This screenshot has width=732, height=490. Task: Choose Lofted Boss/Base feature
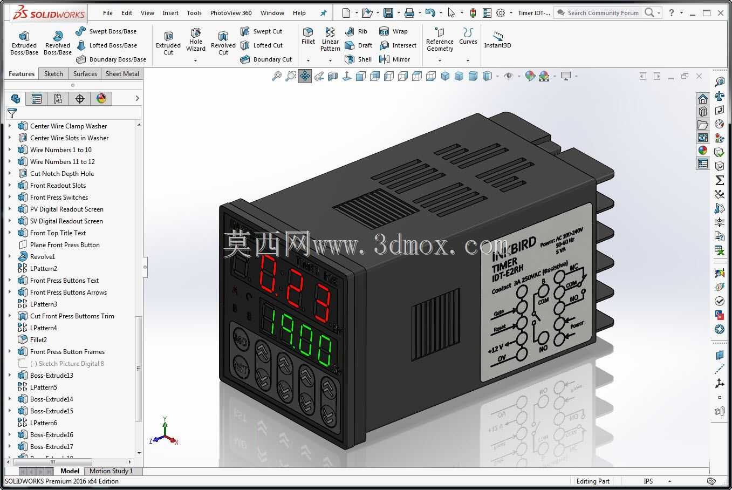(106, 45)
